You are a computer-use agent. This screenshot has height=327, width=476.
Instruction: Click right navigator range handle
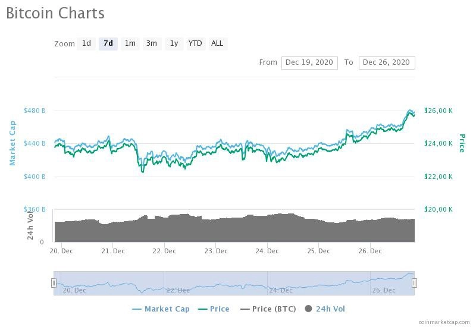tap(414, 283)
